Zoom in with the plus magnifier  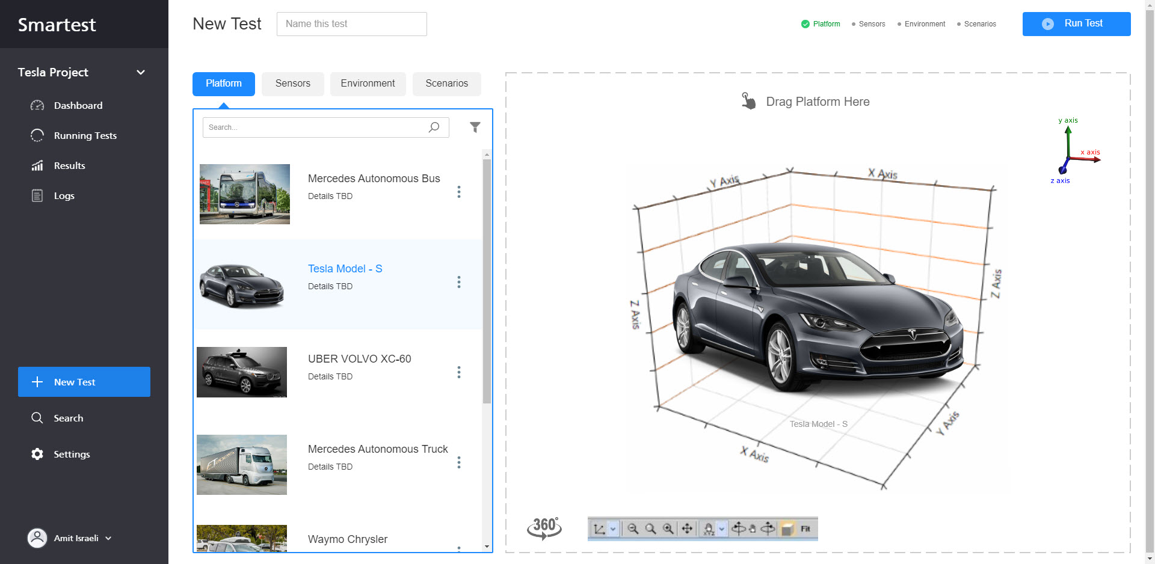tap(668, 529)
